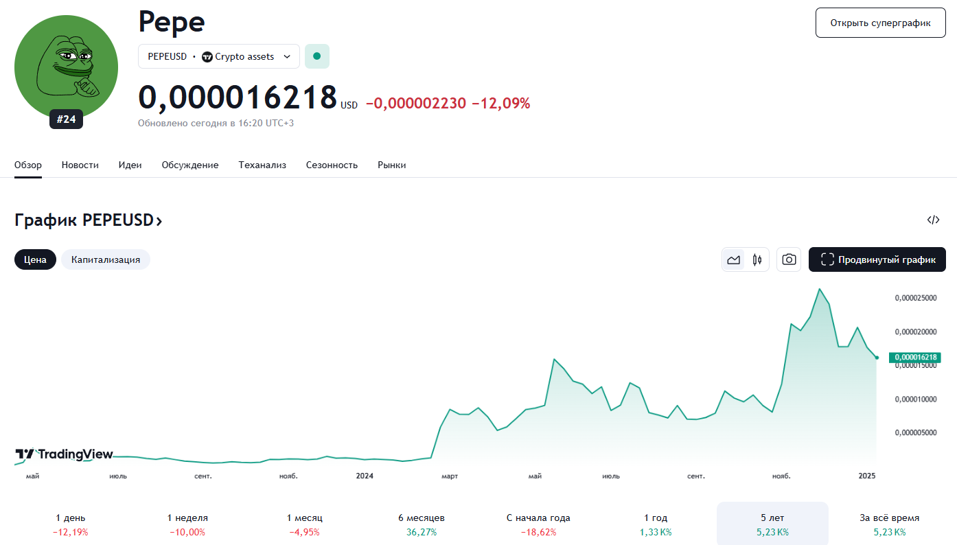Select the 5 лет time range
The width and height of the screenshot is (957, 545).
point(773,524)
